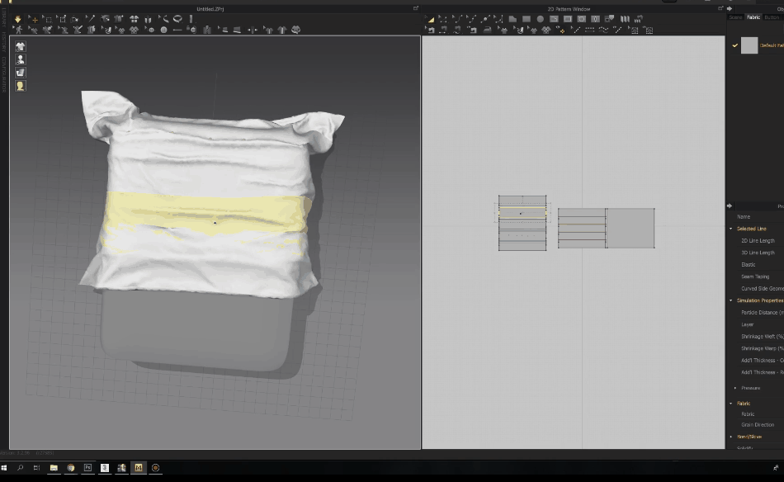Choose the Ellipse pattern tool in 2D toolbar
Screen dimensions: 784x482
(541, 19)
